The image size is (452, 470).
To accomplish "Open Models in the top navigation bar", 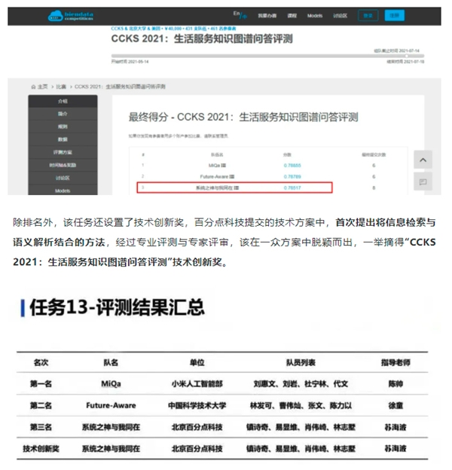I will (315, 16).
